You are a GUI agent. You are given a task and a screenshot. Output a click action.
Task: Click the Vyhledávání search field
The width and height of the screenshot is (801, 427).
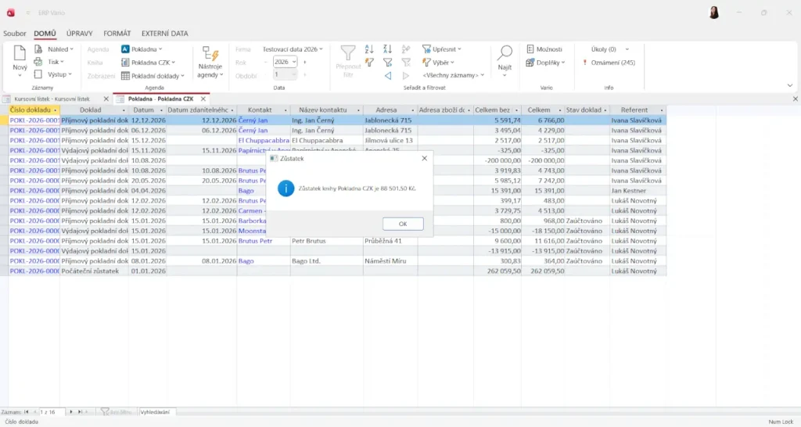(x=156, y=411)
